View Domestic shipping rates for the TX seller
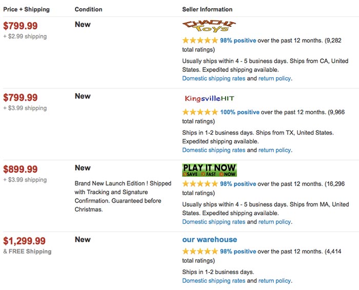Viewport: 359px width, 290px height. click(x=214, y=150)
